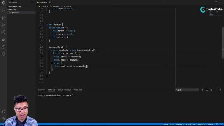The height and width of the screenshot is (126, 224).
Task: Click the 'class Queue {' code line
Action: (55, 24)
